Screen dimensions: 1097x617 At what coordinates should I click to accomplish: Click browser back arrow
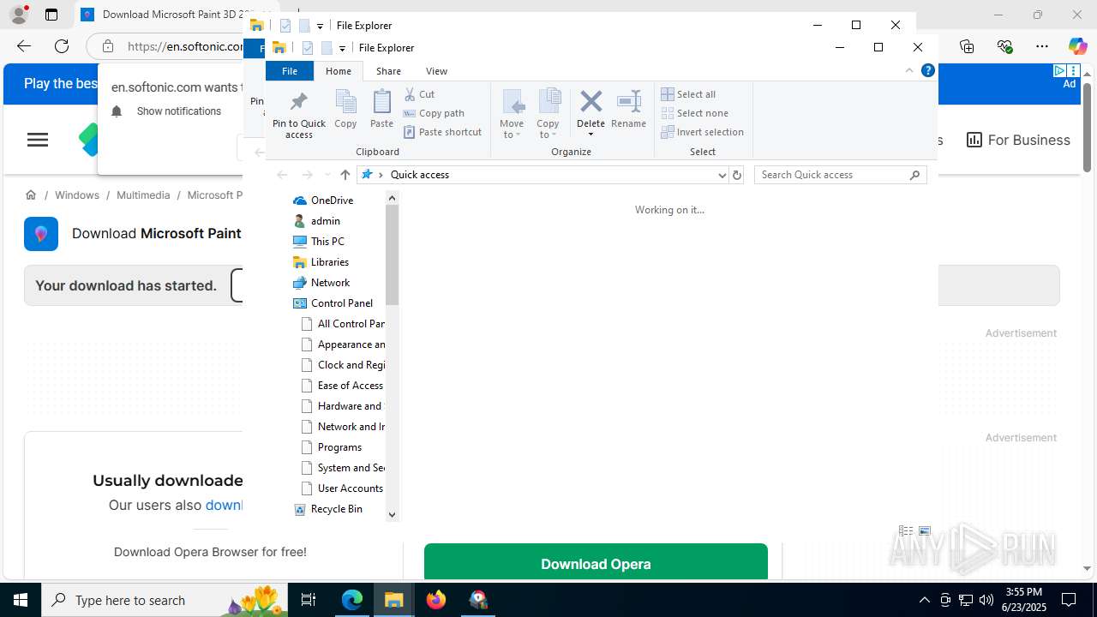pos(24,46)
